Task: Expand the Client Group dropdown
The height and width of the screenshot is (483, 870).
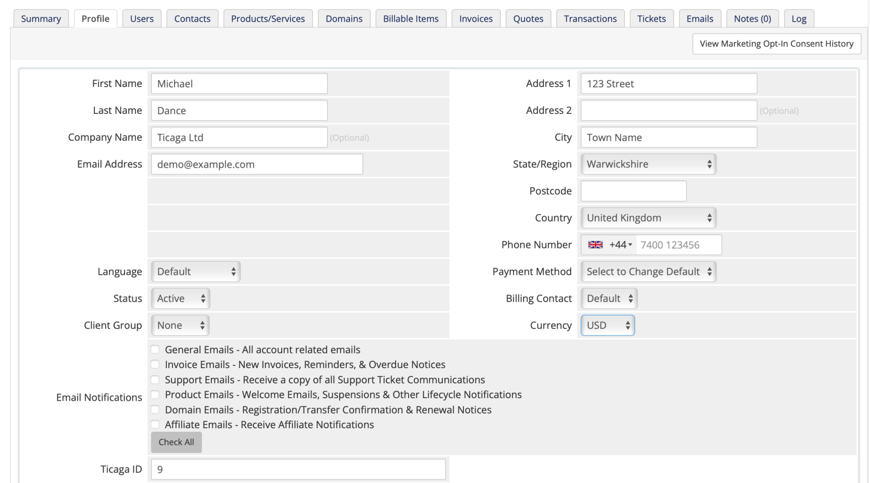Action: tap(180, 326)
